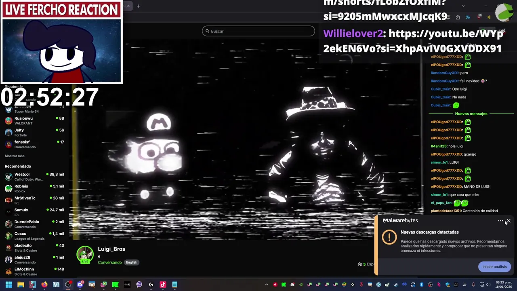Open Bluetooth tray icon

[x=422, y=285]
